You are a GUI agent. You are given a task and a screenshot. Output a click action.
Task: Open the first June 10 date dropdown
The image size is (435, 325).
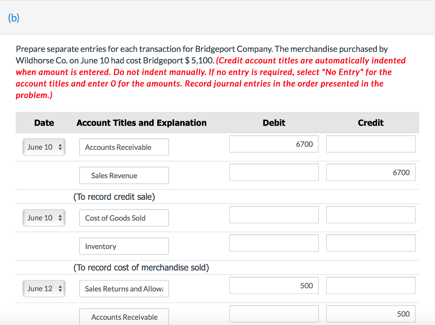click(44, 147)
